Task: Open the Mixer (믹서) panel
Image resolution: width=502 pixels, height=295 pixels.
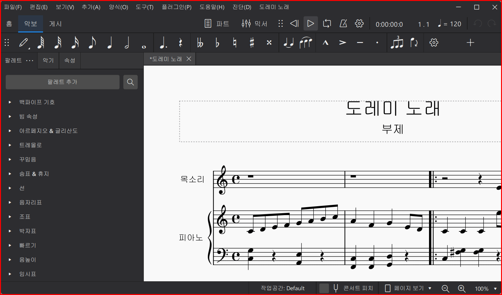Action: tap(254, 24)
